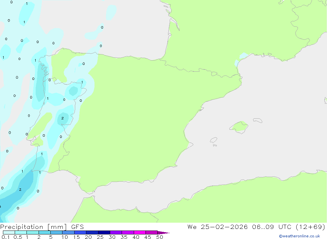Select the 5–10 mm legend color

coord(57,232)
